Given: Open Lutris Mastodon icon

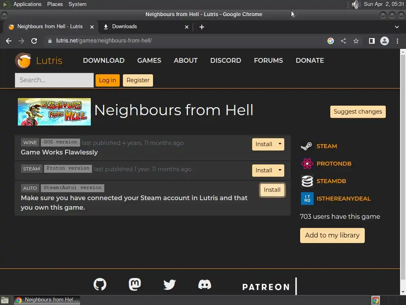Looking at the screenshot, I should (x=135, y=284).
